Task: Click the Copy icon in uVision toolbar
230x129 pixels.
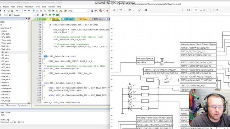Action: coord(8,11)
